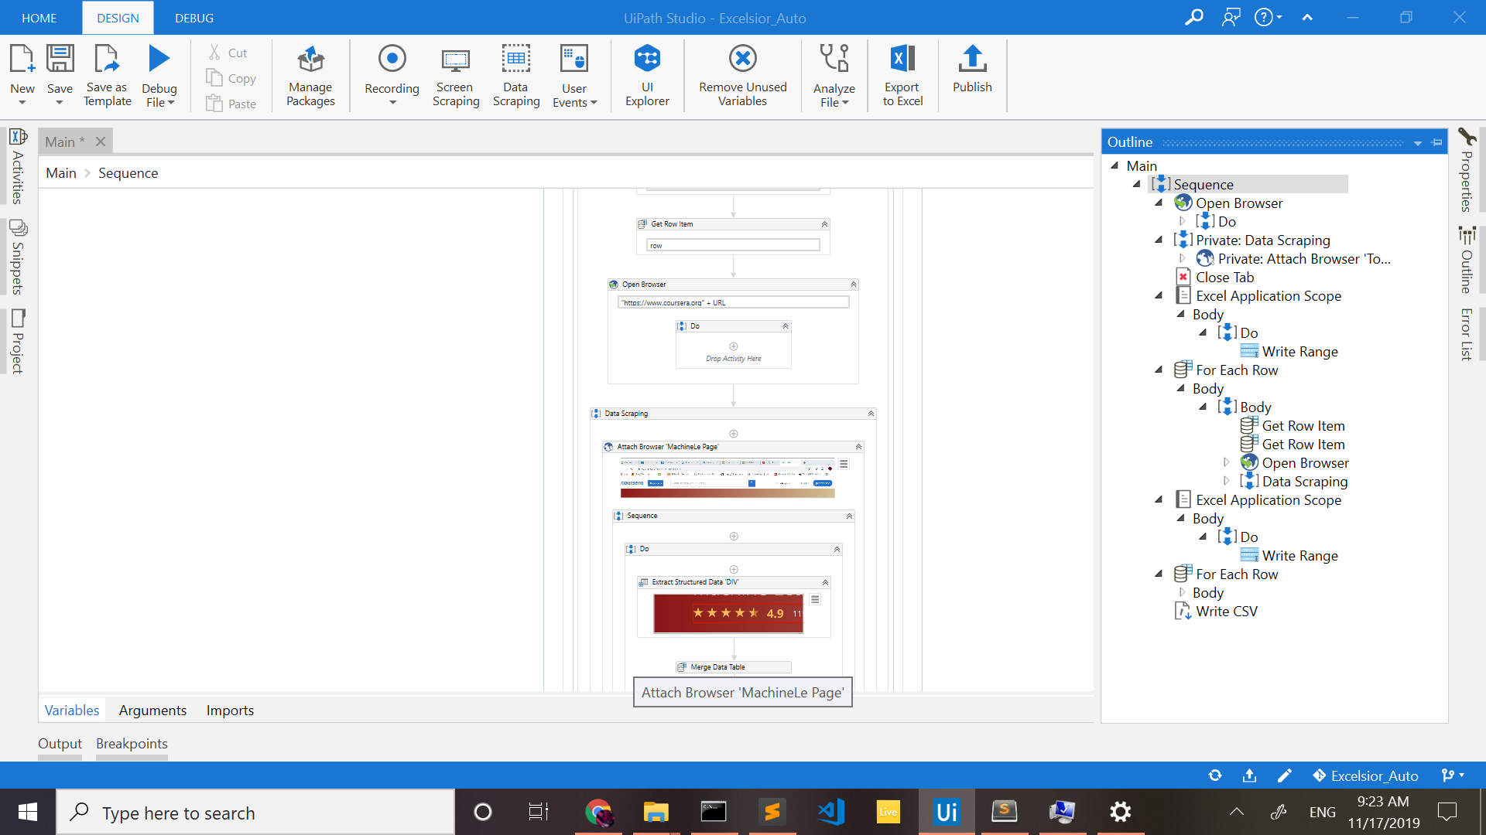1486x835 pixels.
Task: Collapse the Sequence node in the Outline tree
Action: coord(1137,184)
